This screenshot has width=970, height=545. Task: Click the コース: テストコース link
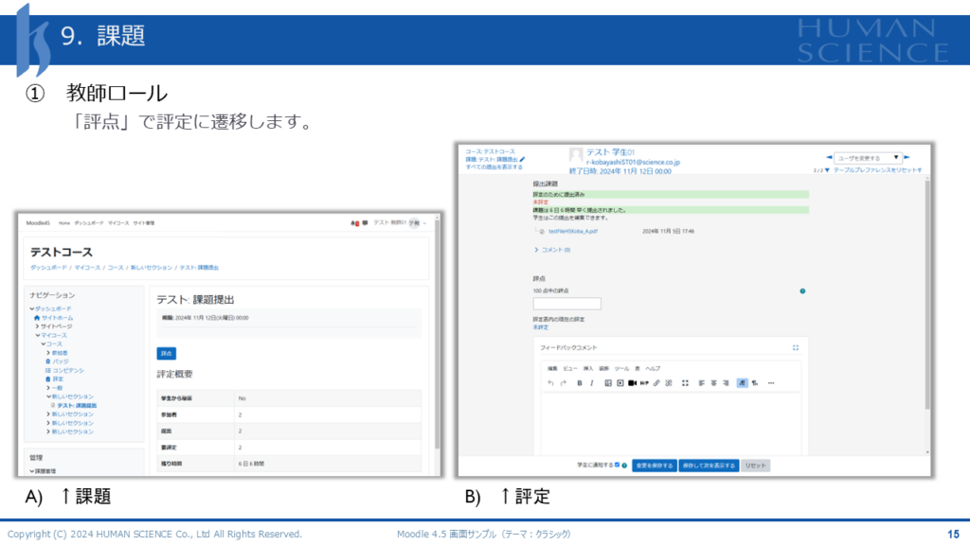coord(490,151)
